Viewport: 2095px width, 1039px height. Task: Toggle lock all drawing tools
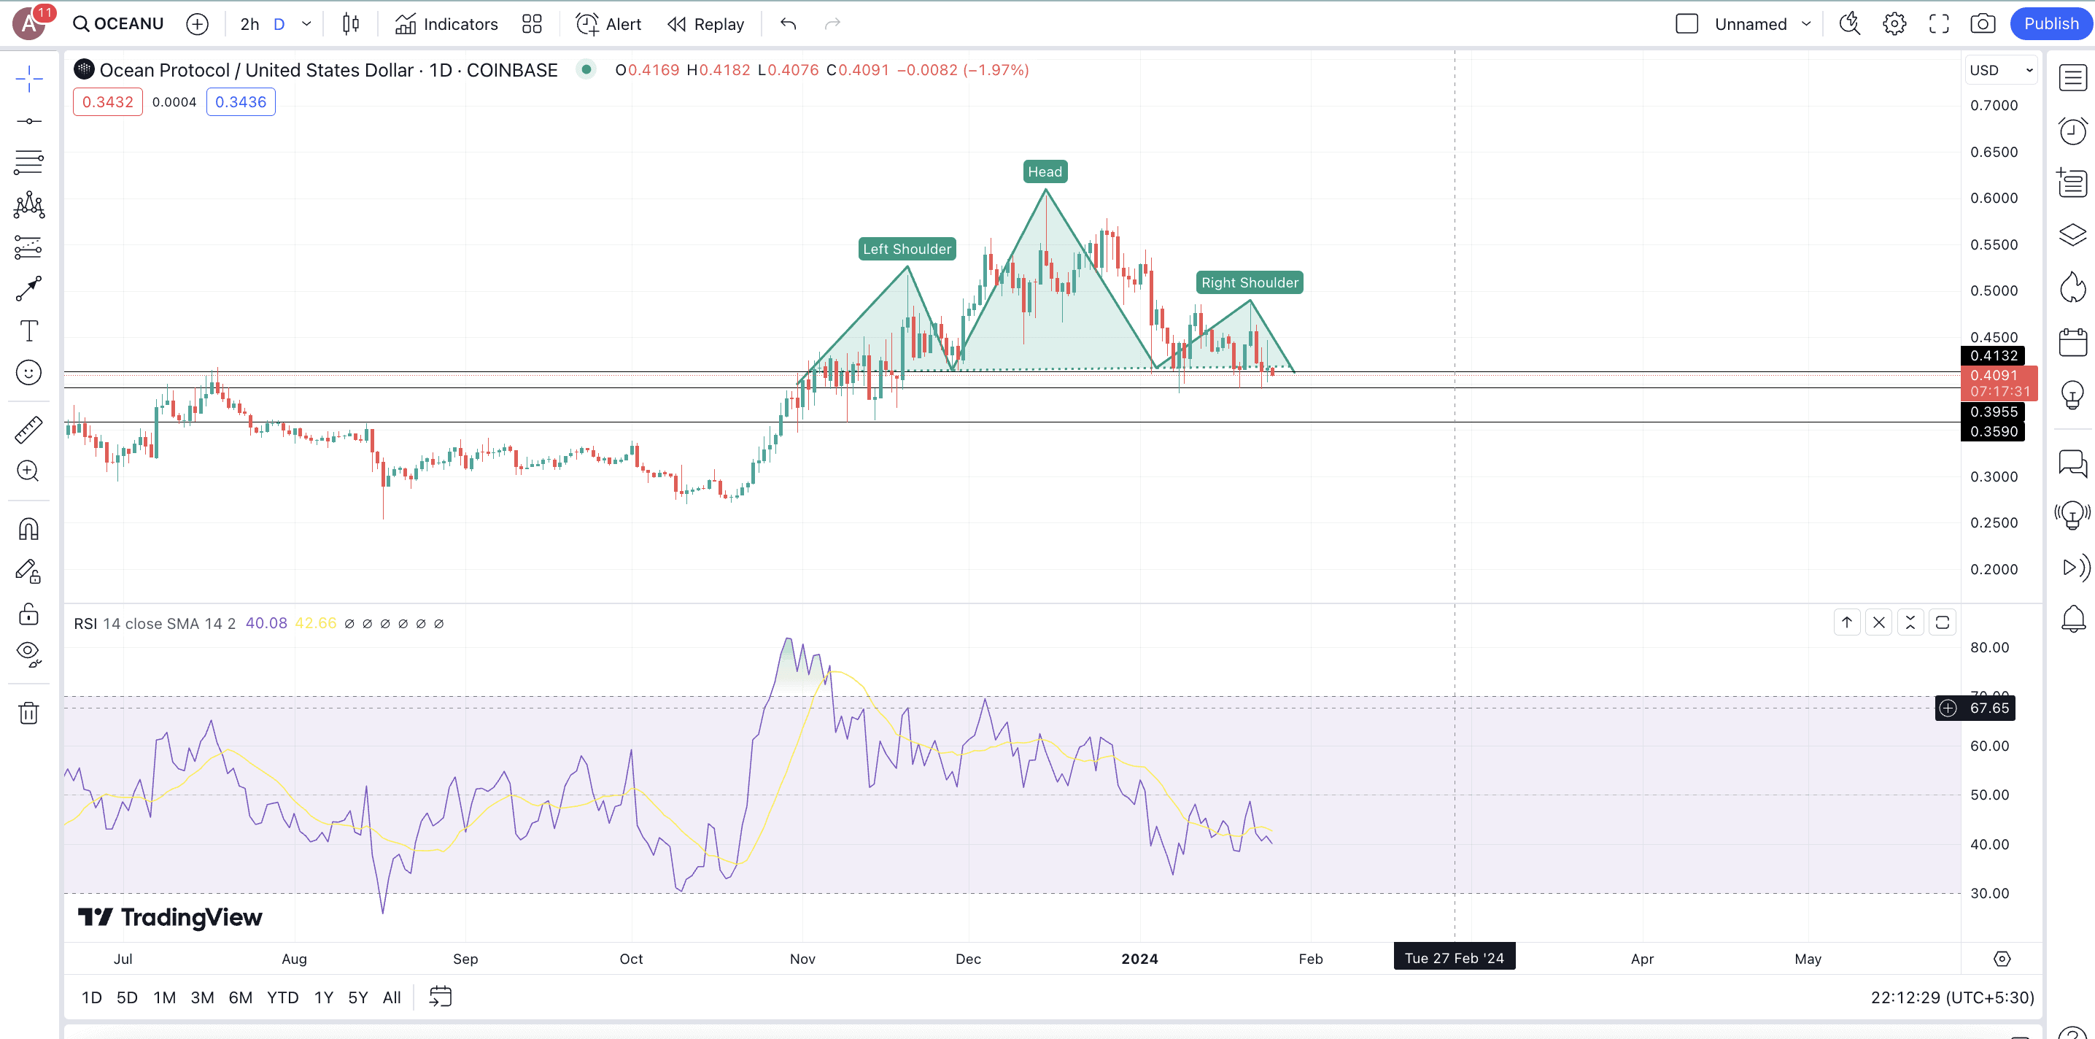click(x=28, y=614)
